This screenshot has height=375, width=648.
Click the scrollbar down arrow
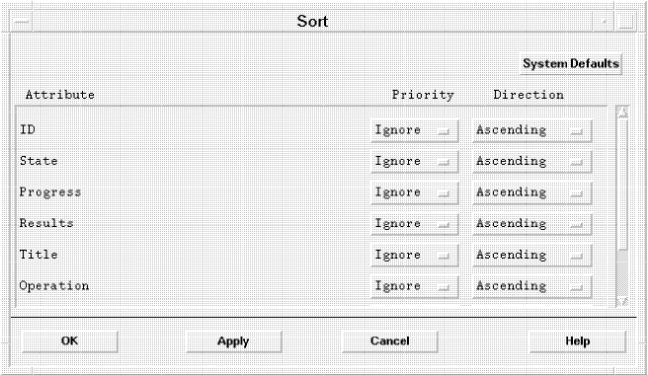(622, 302)
